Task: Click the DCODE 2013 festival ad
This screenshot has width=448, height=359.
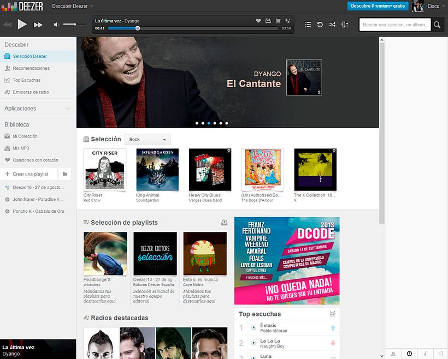Action: tap(287, 261)
